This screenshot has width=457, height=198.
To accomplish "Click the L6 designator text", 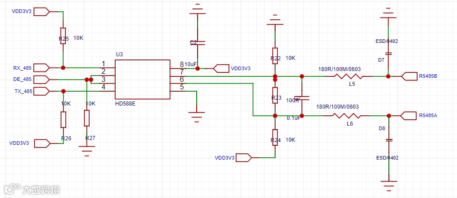I will tap(350, 123).
